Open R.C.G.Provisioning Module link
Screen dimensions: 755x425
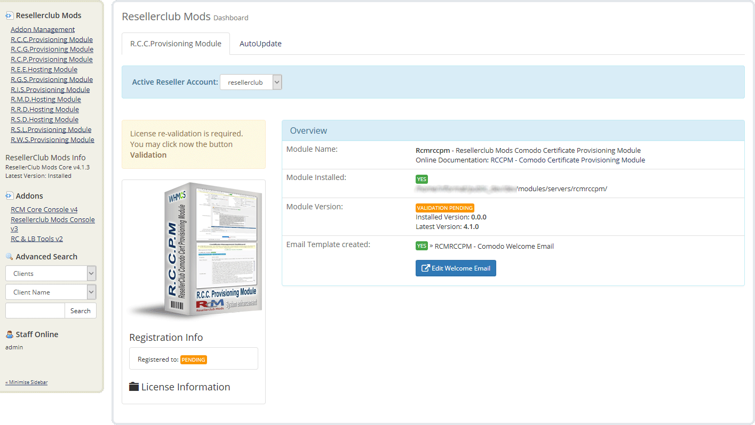pyautogui.click(x=52, y=49)
